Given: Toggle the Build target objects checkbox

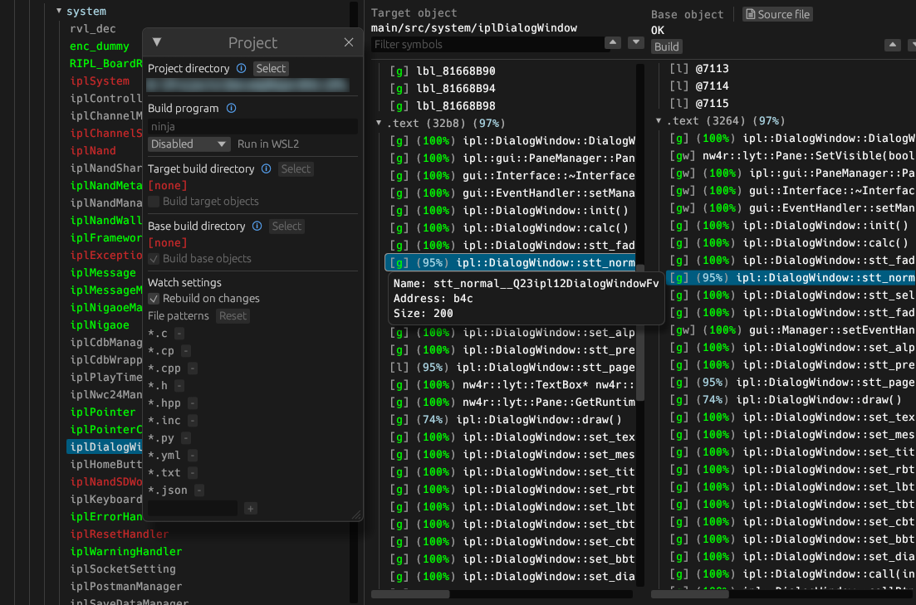Looking at the screenshot, I should click(x=154, y=202).
